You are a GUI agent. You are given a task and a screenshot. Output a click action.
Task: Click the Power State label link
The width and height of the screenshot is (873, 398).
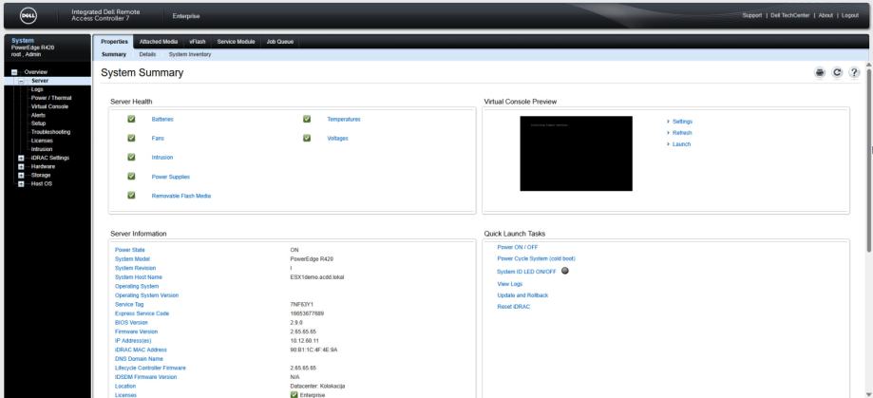pyautogui.click(x=130, y=250)
